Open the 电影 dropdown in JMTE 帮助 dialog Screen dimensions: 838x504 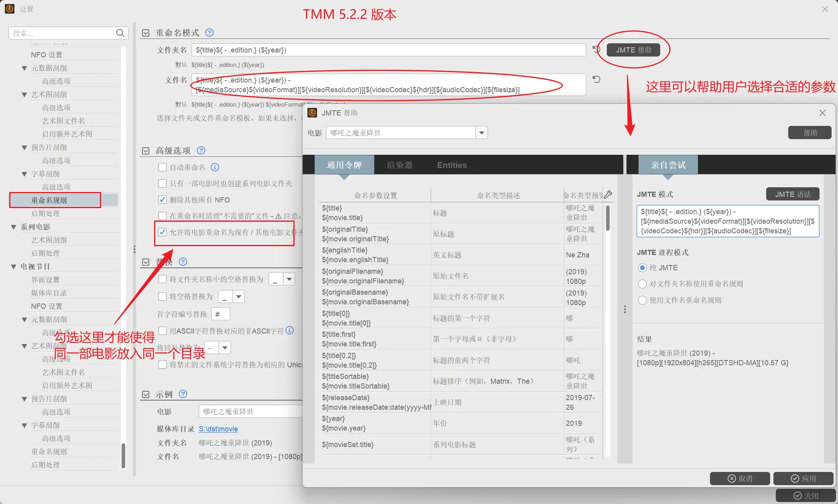[x=481, y=133]
